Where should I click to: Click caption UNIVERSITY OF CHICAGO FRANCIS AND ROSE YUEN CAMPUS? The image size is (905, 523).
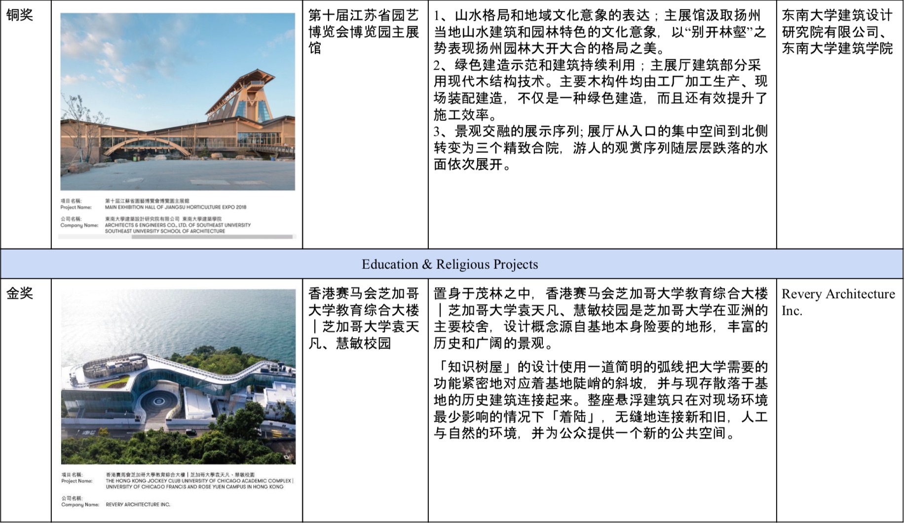194,486
